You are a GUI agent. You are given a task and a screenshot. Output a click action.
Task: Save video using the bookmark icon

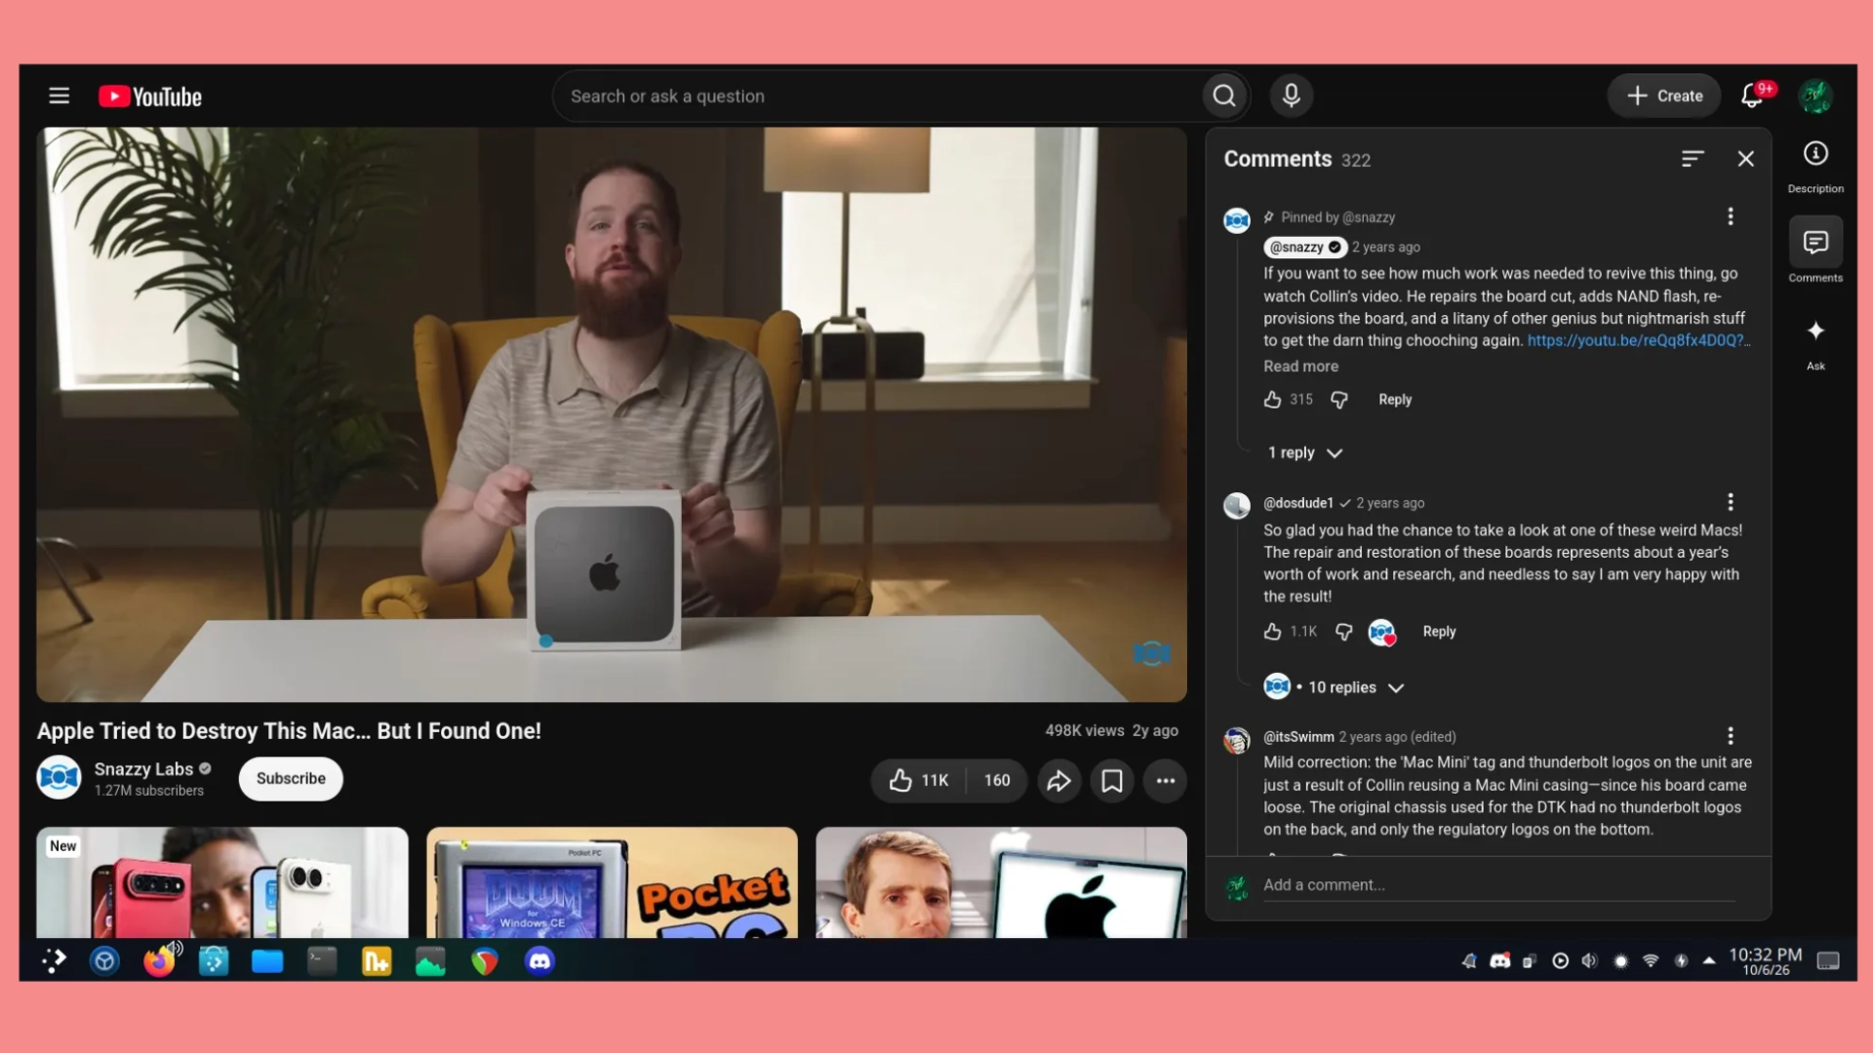pos(1112,780)
